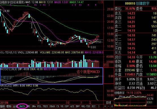The image size is (157, 109).
Task: Select the 买五 14.14 bid row
Action: (x=136, y=53)
